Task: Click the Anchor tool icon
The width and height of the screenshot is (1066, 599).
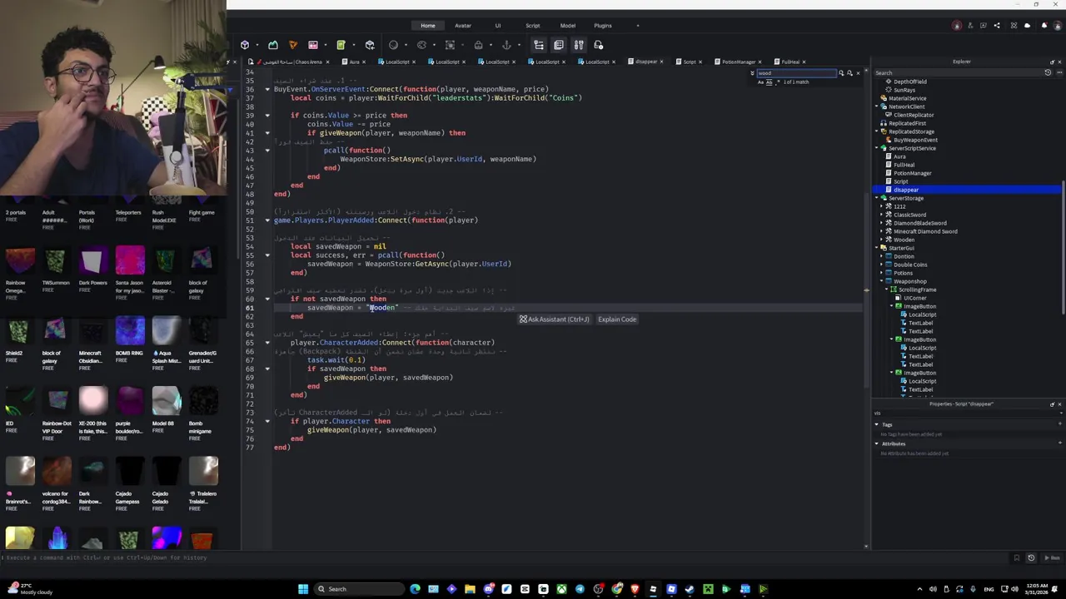Action: (507, 45)
